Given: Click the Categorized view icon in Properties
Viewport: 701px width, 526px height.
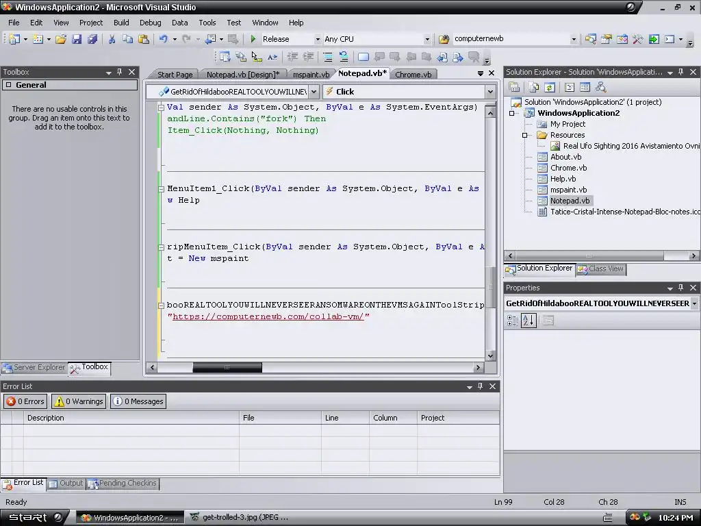Looking at the screenshot, I should click(x=513, y=321).
